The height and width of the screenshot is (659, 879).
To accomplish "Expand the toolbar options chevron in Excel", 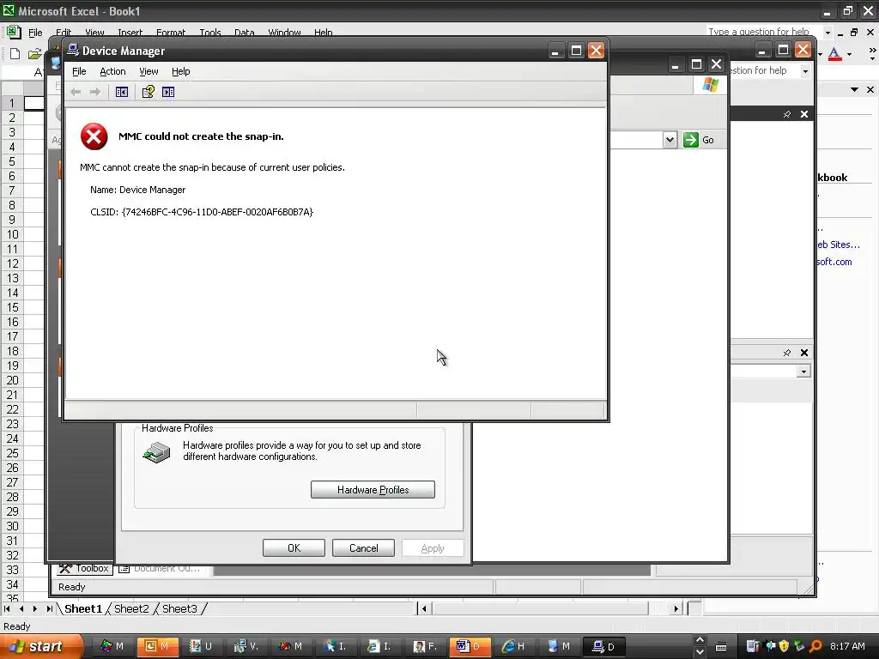I will pos(872,54).
